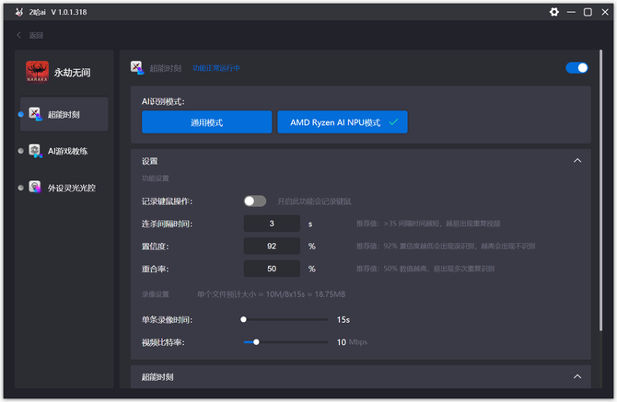Click the back arrow next to 返回
Image resolution: width=617 pixels, height=402 pixels.
(18, 35)
